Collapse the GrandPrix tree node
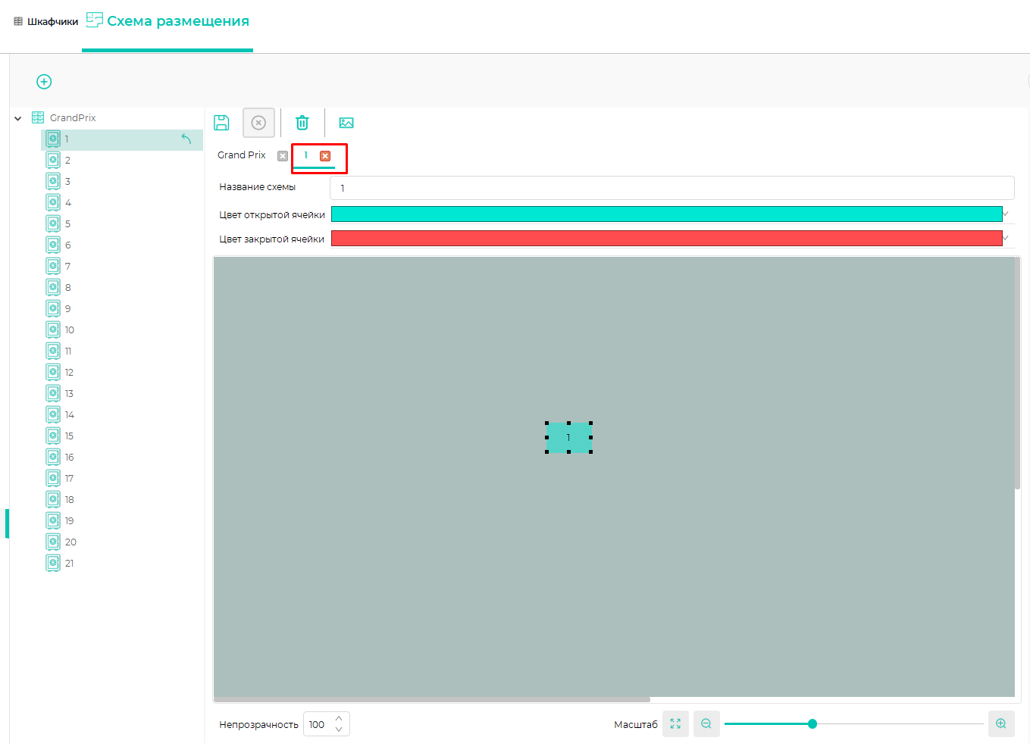This screenshot has height=753, width=1030. click(18, 118)
